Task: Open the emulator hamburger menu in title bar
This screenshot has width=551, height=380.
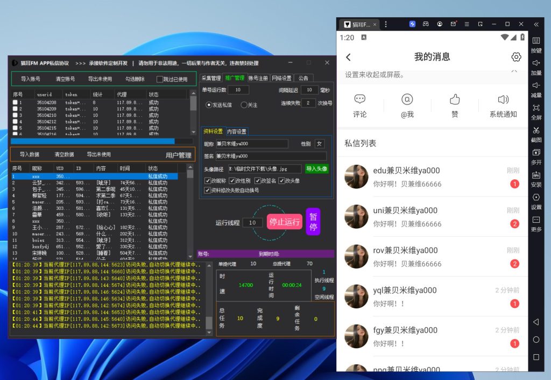Action: (x=467, y=24)
